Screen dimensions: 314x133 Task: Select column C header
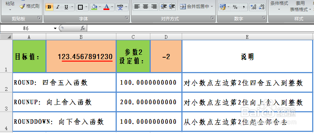[133, 37]
